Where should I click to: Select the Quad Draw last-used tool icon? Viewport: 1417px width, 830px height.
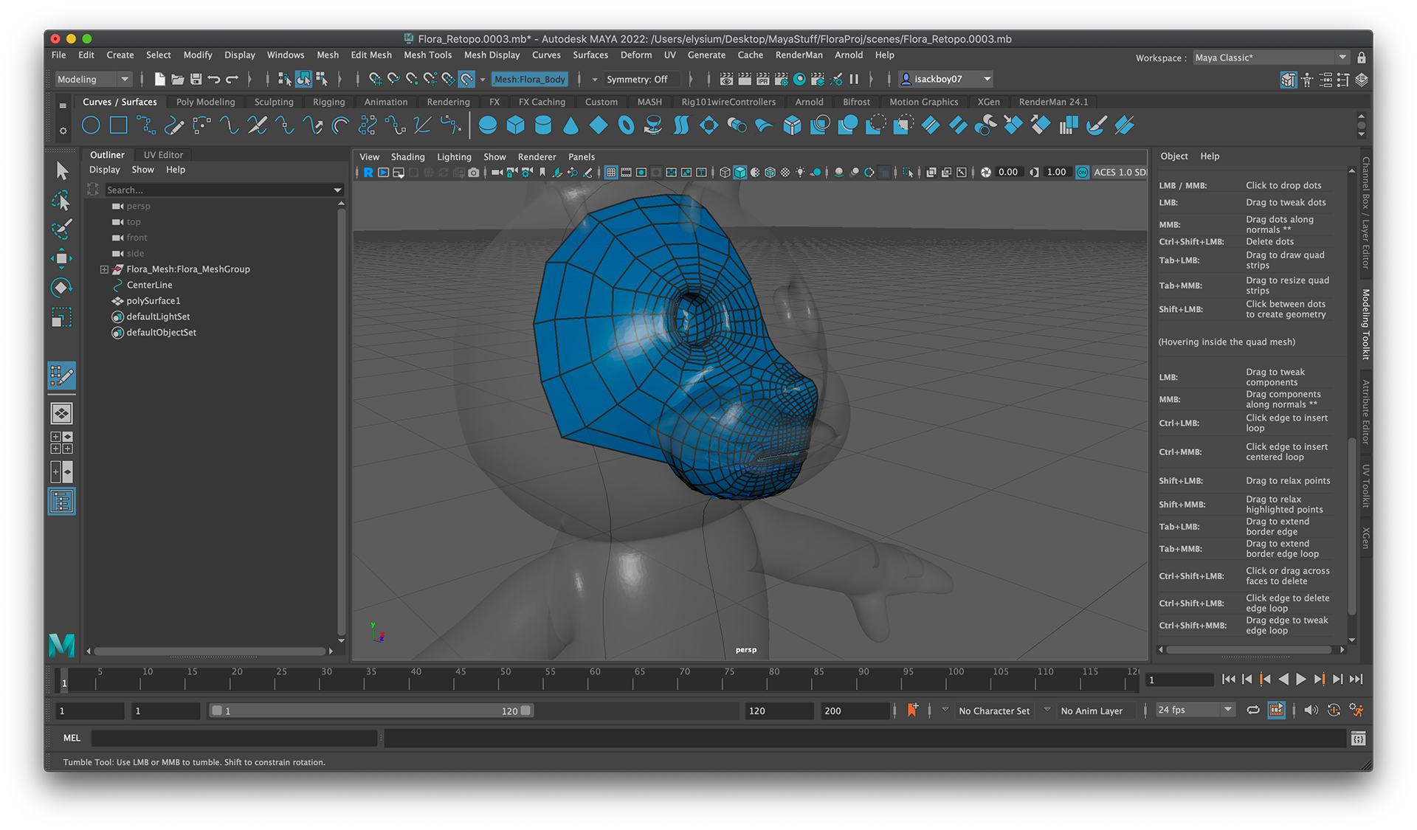[x=62, y=376]
